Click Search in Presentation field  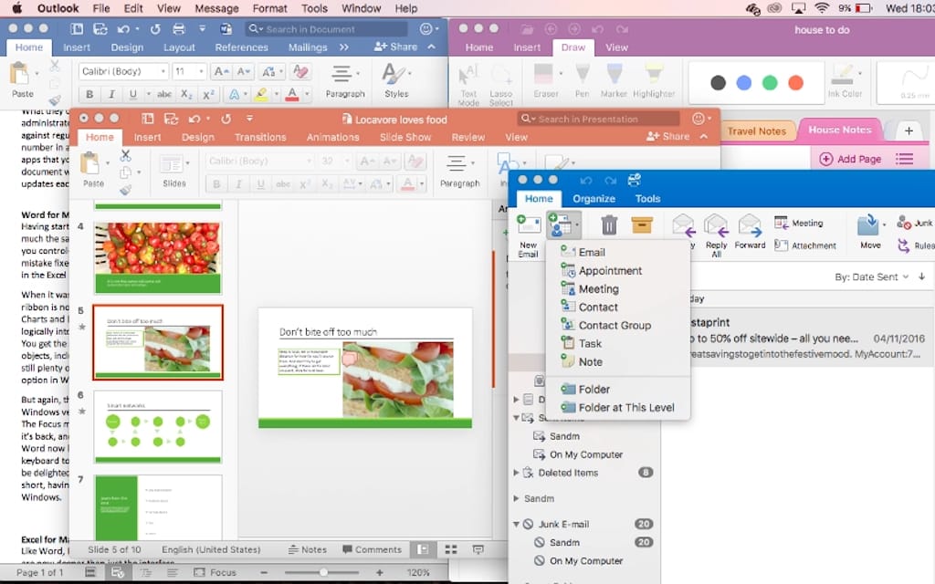coord(598,119)
